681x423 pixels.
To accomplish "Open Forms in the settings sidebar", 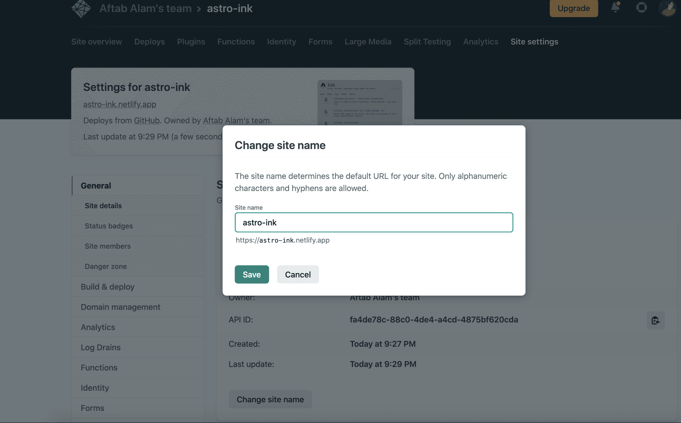I will tap(138, 408).
